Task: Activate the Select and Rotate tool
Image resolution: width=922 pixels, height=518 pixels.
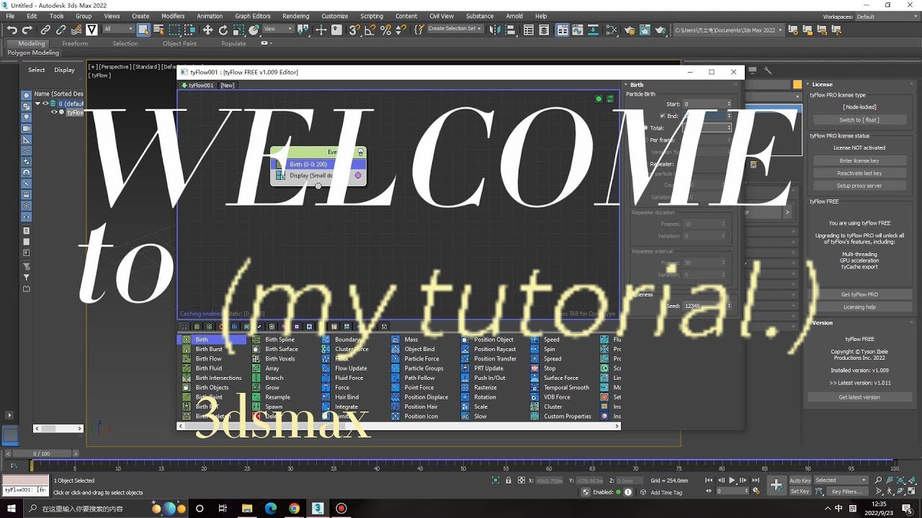Action: (223, 29)
